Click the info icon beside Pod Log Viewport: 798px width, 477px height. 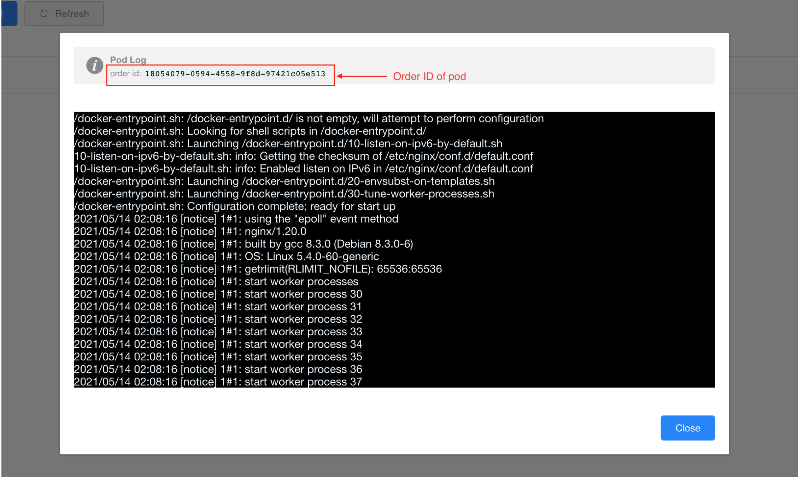pyautogui.click(x=94, y=65)
